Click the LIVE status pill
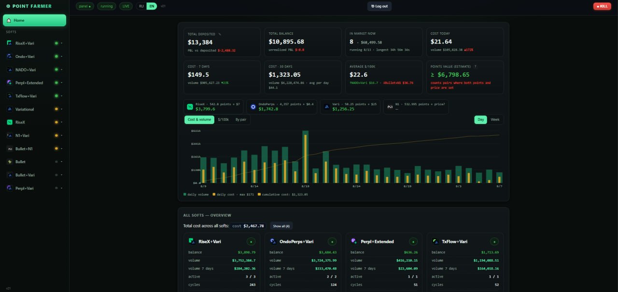 [126, 6]
